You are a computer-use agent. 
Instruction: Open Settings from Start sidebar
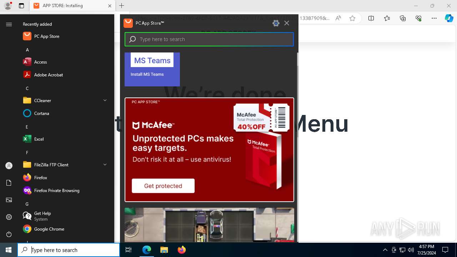(9, 217)
